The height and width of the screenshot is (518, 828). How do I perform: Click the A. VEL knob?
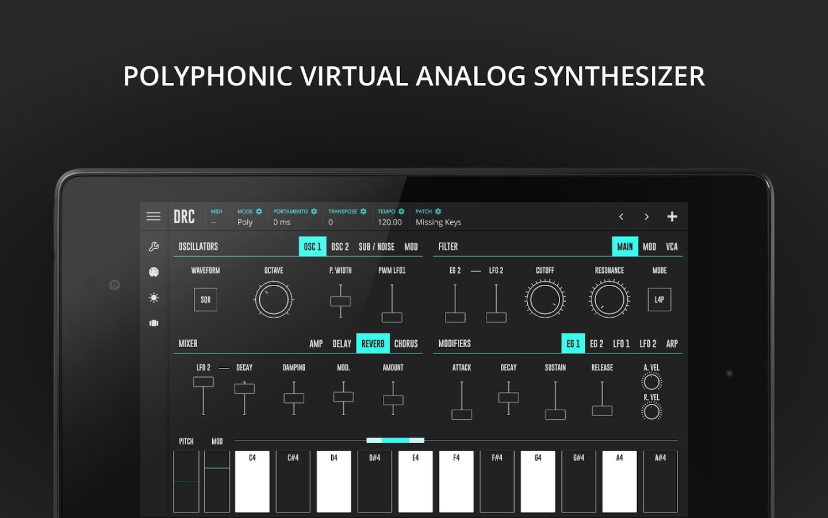(651, 382)
